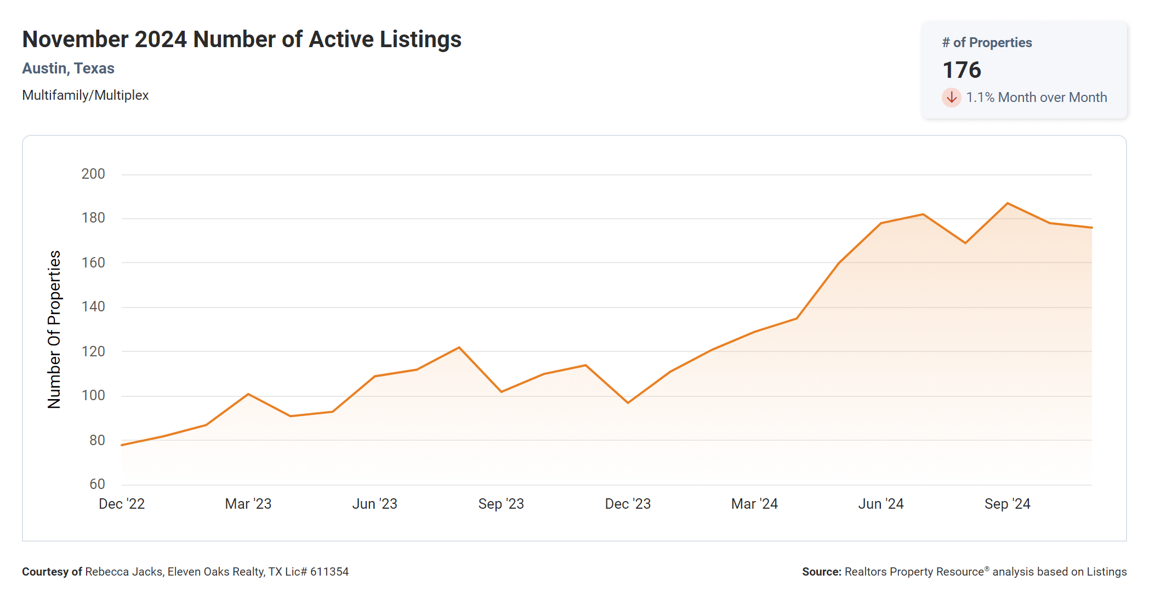Click the Mar '24 x-axis label
1149x603 pixels.
[754, 504]
